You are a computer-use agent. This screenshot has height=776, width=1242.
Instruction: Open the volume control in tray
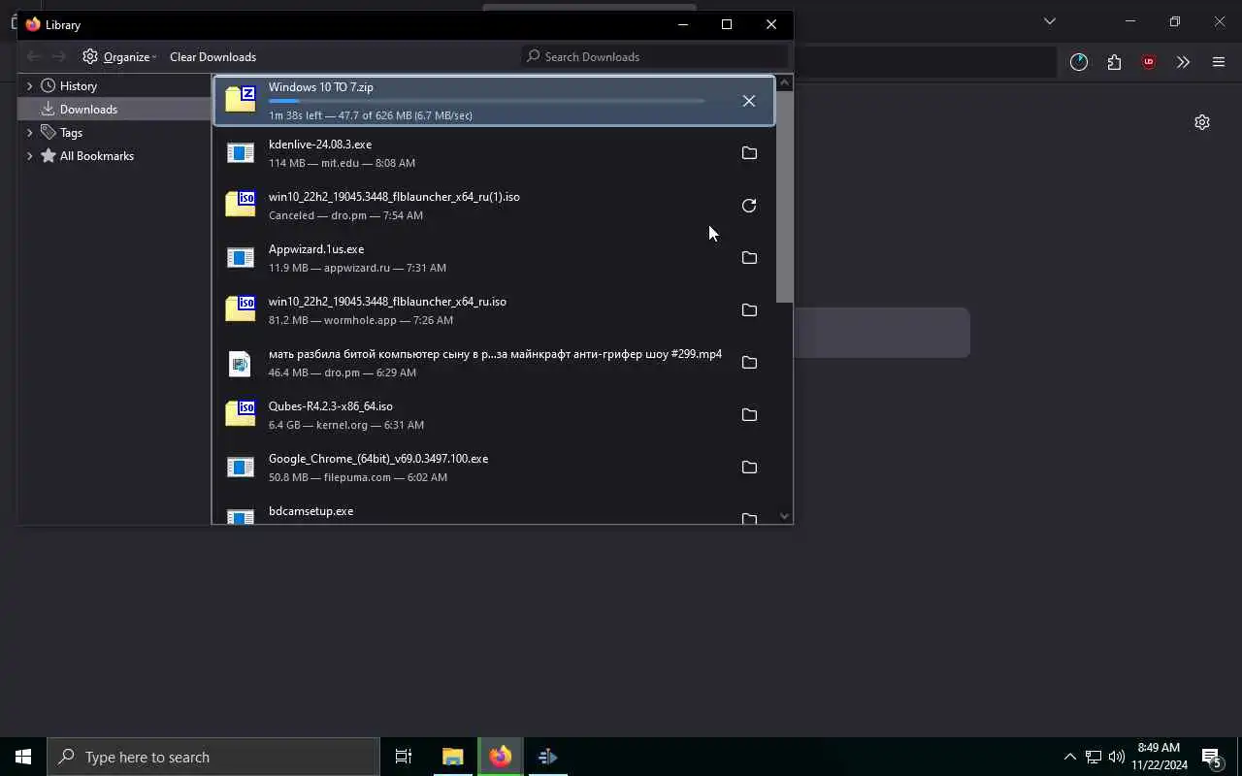coord(1117,757)
